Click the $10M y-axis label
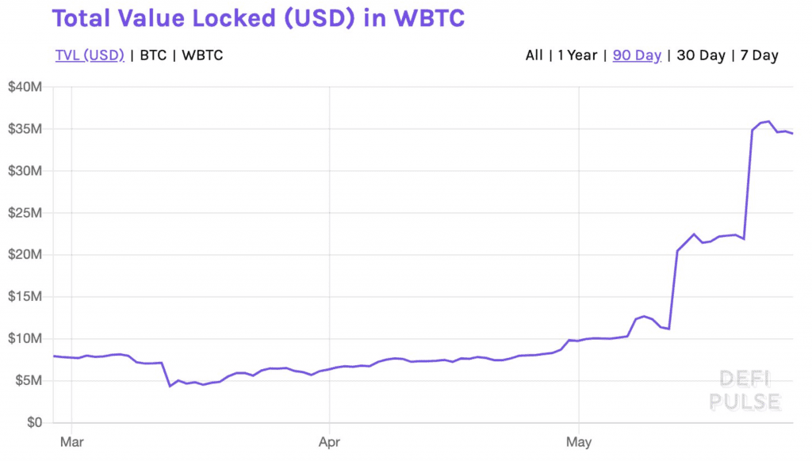 click(x=25, y=339)
